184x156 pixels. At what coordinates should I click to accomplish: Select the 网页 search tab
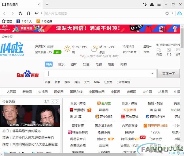[x=49, y=64]
